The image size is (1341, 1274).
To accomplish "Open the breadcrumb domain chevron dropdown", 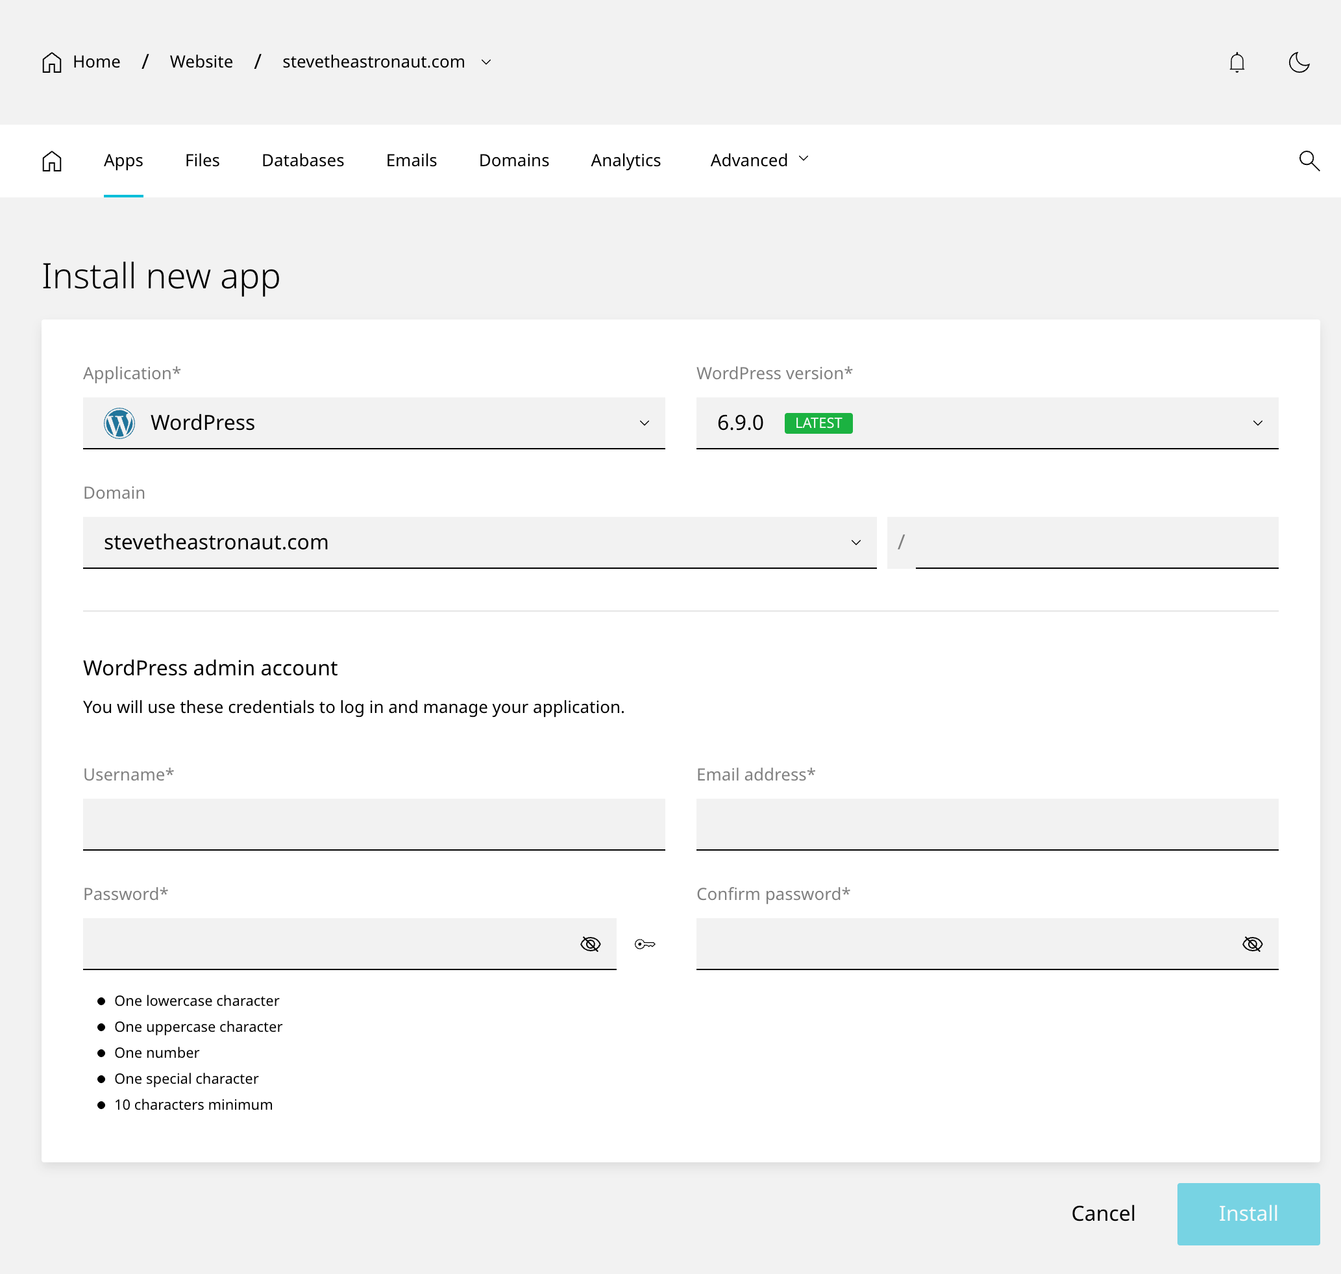I will click(486, 62).
